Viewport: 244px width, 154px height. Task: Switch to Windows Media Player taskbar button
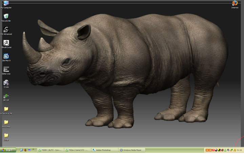131,150
